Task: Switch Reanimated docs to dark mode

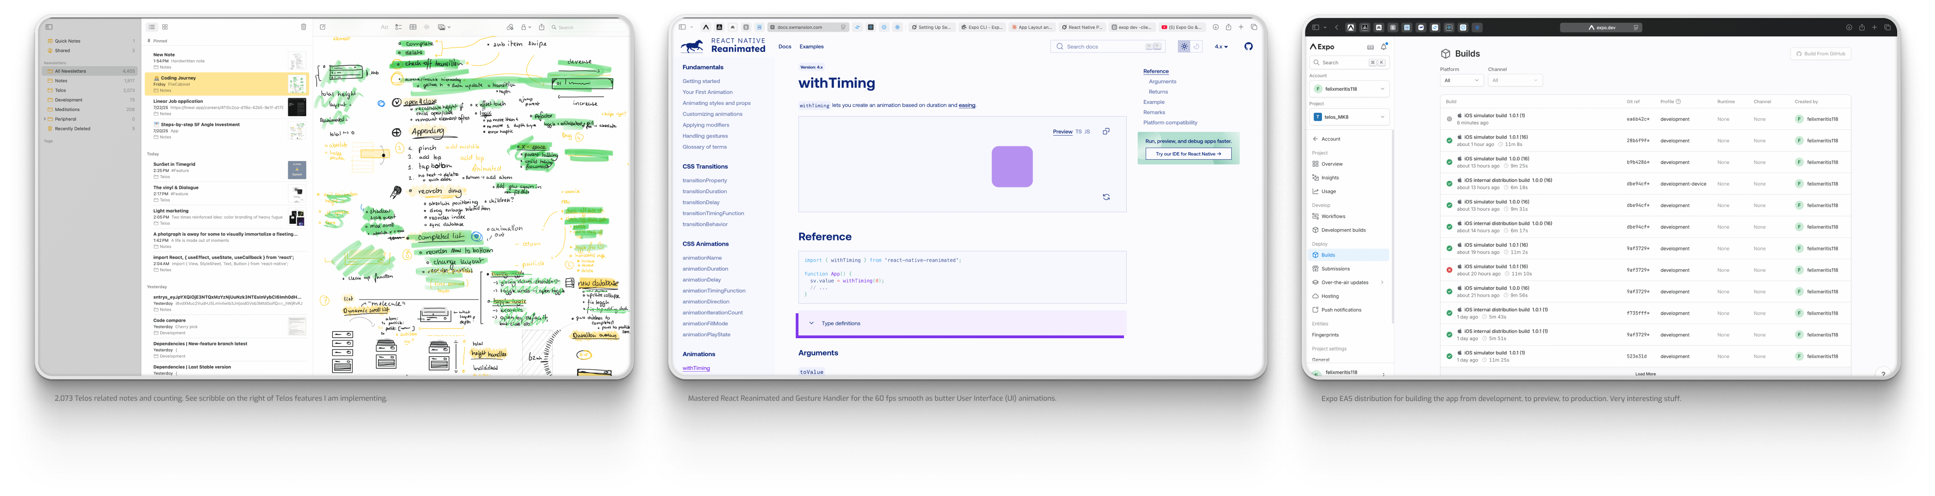Action: pos(1197,46)
